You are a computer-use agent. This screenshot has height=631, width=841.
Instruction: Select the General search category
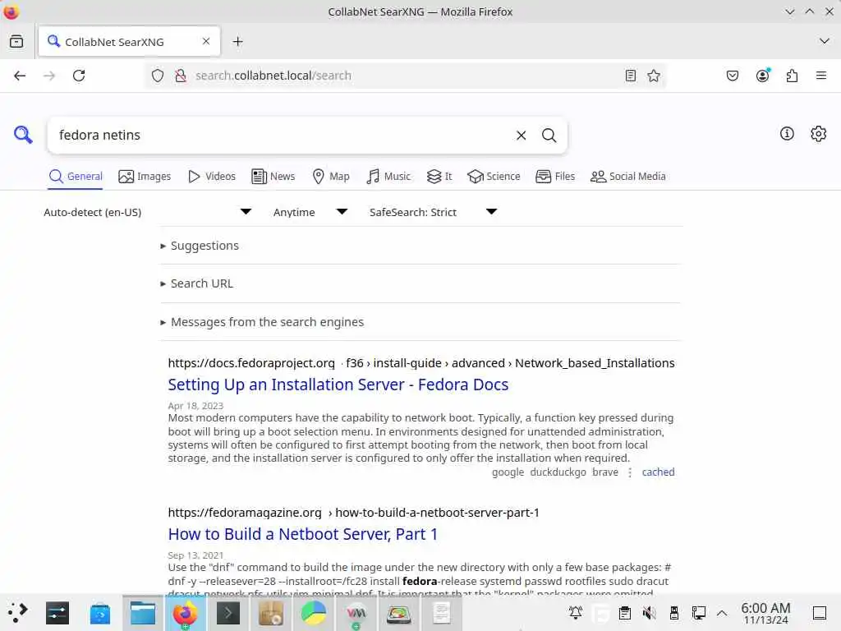point(75,177)
